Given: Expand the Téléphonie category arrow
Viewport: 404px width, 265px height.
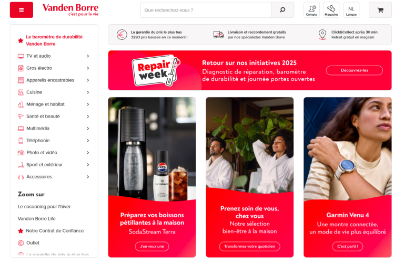Looking at the screenshot, I should [88, 141].
